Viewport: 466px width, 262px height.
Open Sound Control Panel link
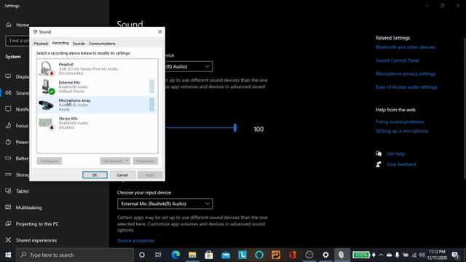pyautogui.click(x=398, y=60)
